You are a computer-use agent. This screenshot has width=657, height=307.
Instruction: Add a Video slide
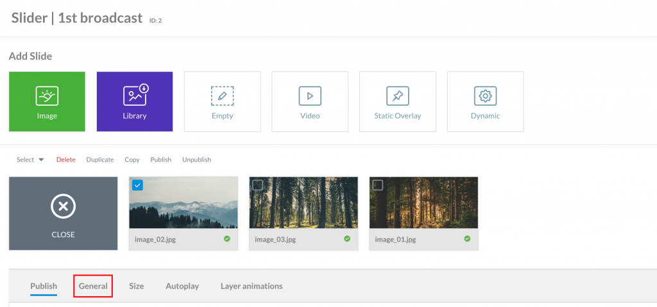pyautogui.click(x=310, y=101)
